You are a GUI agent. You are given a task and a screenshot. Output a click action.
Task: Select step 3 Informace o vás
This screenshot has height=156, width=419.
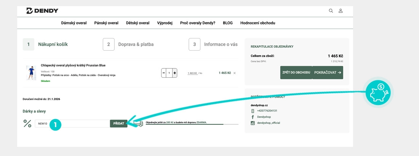213,45
